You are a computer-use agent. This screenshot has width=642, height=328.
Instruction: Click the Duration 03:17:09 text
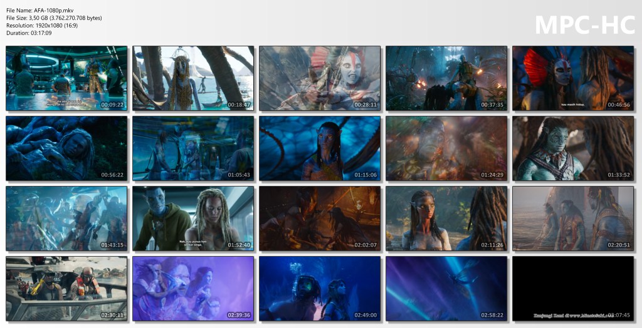(x=29, y=33)
